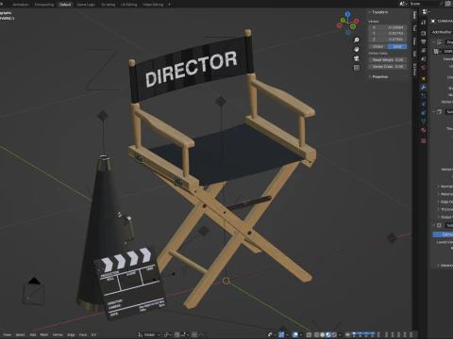This screenshot has width=453, height=339.
Task: Open the Output properties tab icon
Action: pyautogui.click(x=424, y=41)
